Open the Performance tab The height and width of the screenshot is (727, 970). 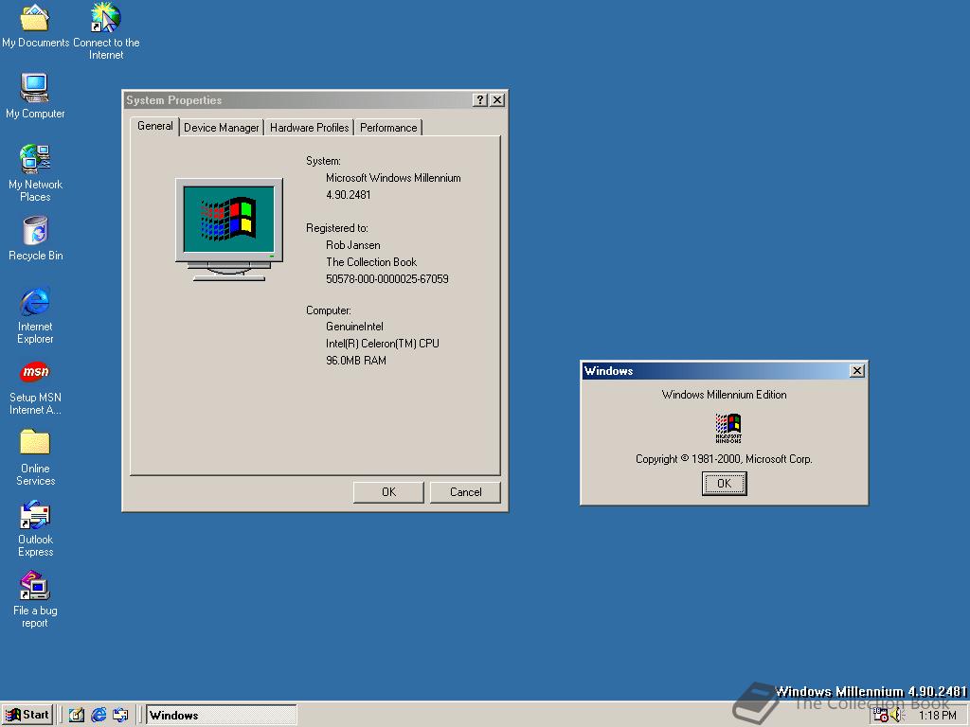pyautogui.click(x=388, y=128)
